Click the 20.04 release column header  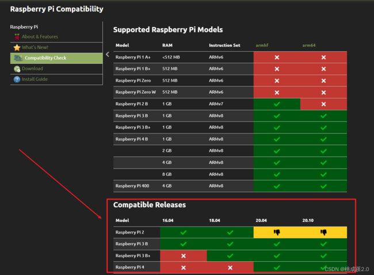click(x=261, y=220)
